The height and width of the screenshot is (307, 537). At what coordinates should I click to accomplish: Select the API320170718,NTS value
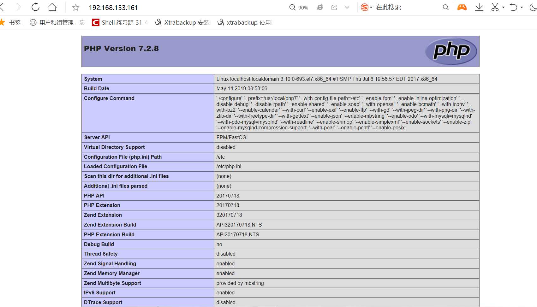pos(239,225)
